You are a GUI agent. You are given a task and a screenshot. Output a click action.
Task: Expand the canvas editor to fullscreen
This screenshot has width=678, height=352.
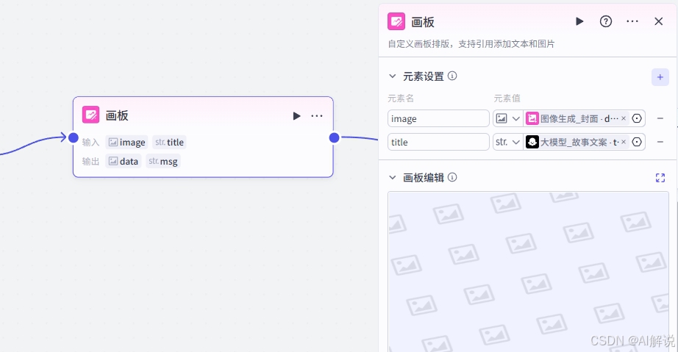point(660,178)
